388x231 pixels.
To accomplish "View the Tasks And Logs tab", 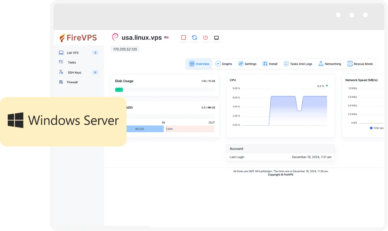I will pos(298,64).
